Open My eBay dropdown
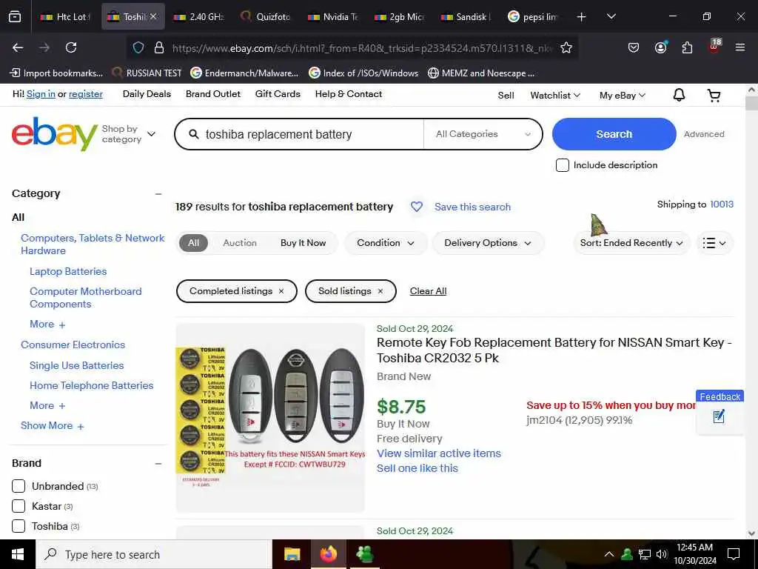Screen dimensions: 758x569 (622, 96)
